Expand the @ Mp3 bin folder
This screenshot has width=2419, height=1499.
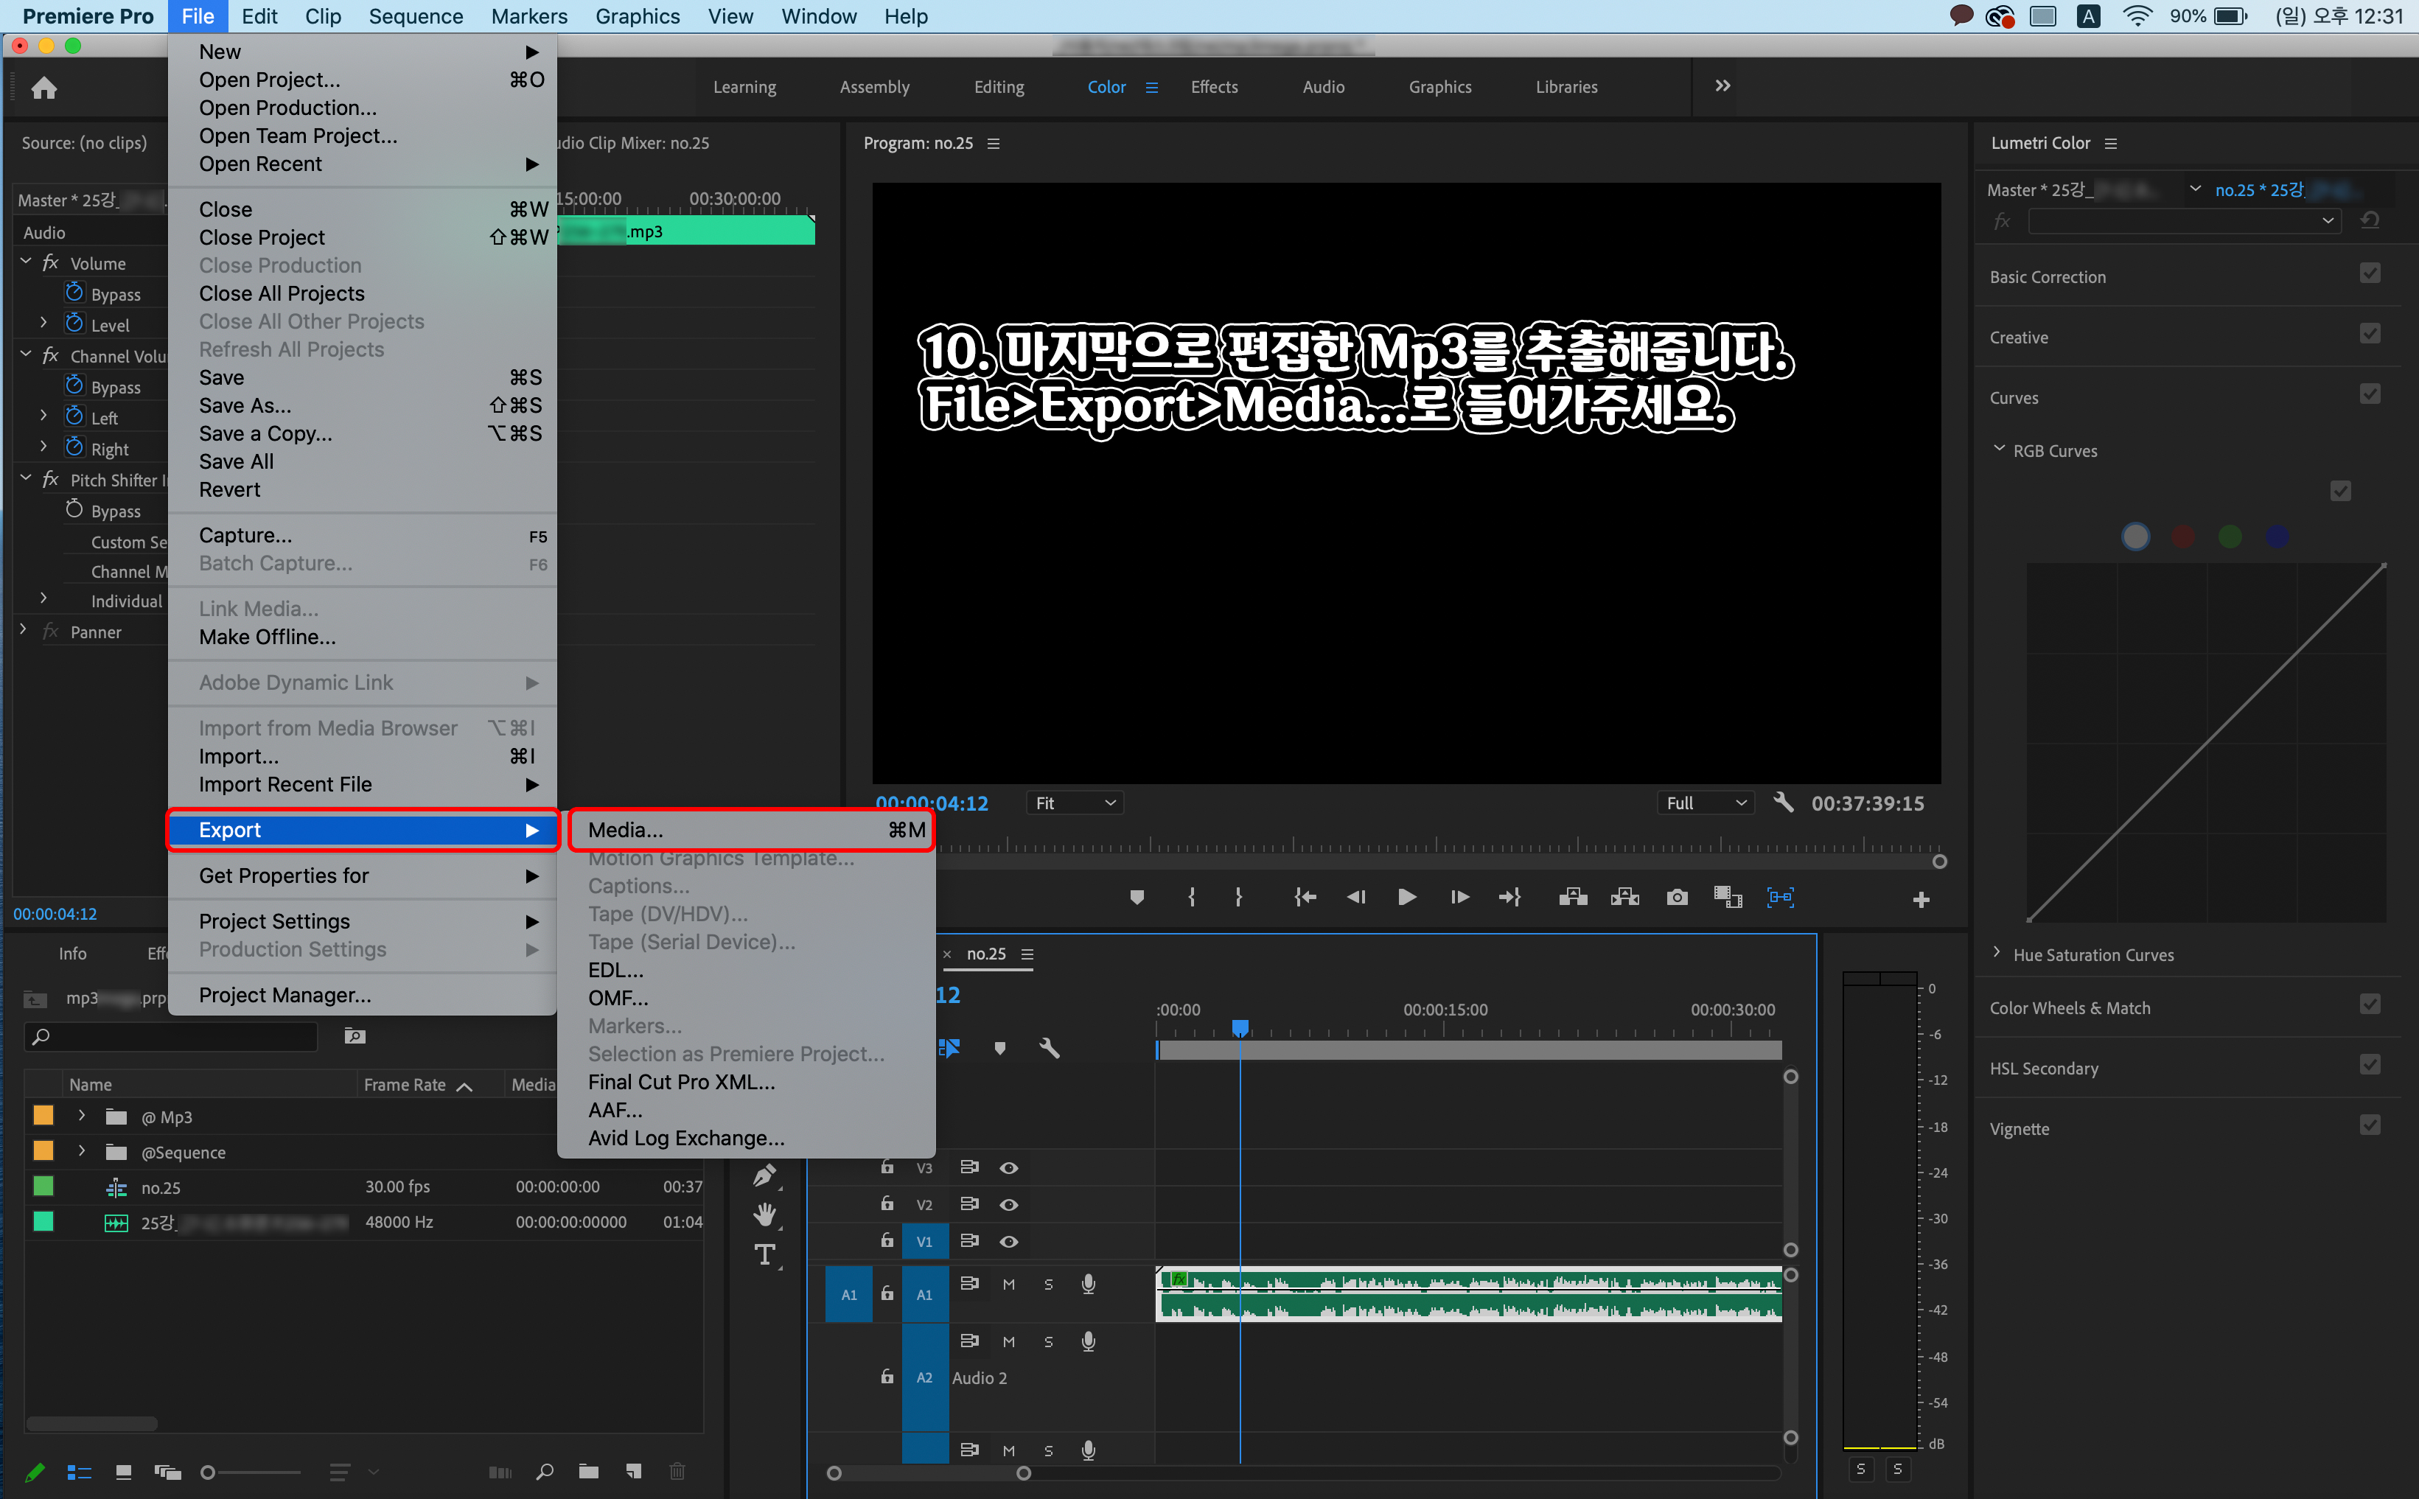[81, 1117]
